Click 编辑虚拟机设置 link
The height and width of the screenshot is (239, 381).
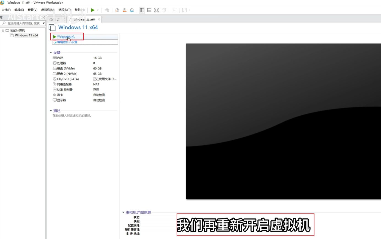[x=67, y=42]
